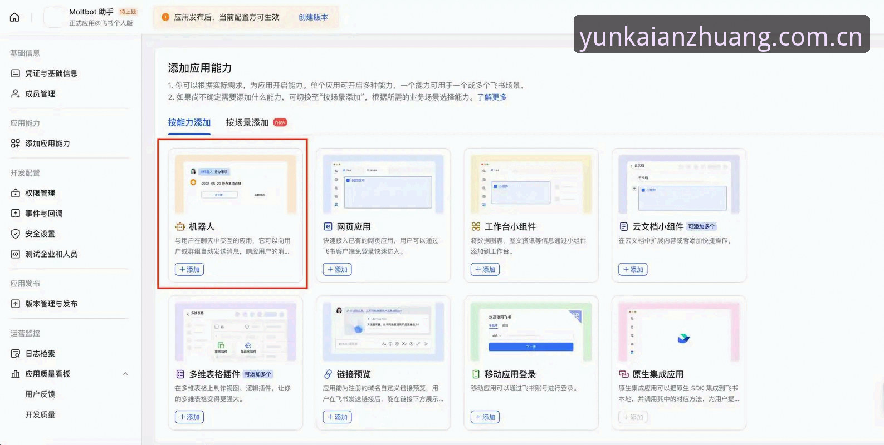
Task: Click the 日志检索 search-document icon
Action: [x=16, y=354]
